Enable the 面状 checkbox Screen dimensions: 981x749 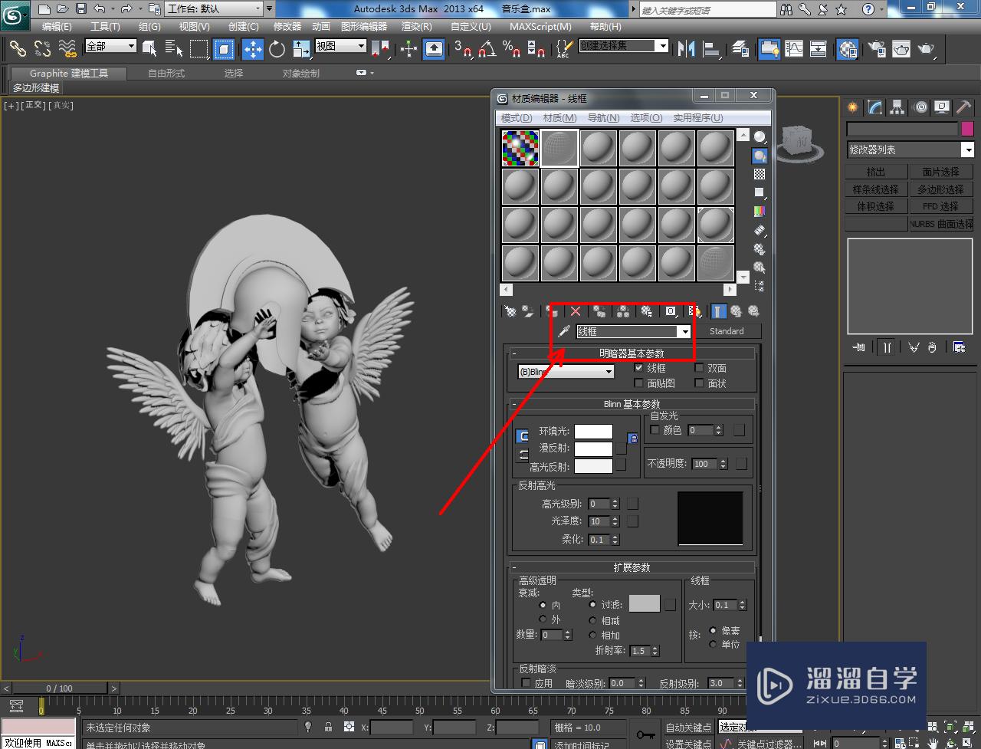point(699,383)
